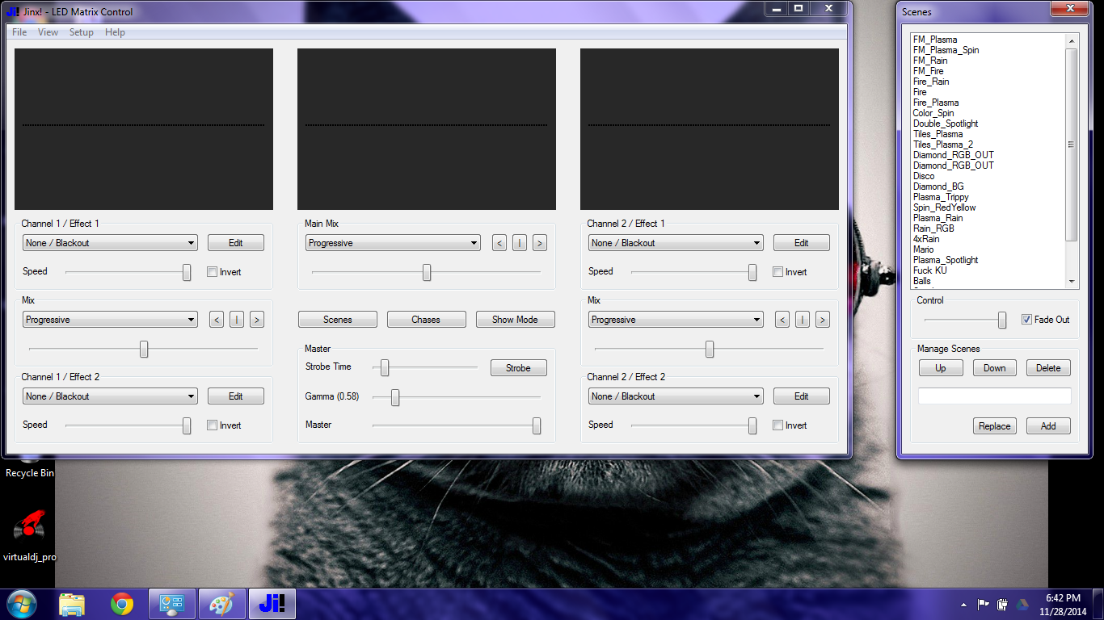Toggle Invert for Channel 1 Effect 1
The height and width of the screenshot is (620, 1104).
coord(213,272)
